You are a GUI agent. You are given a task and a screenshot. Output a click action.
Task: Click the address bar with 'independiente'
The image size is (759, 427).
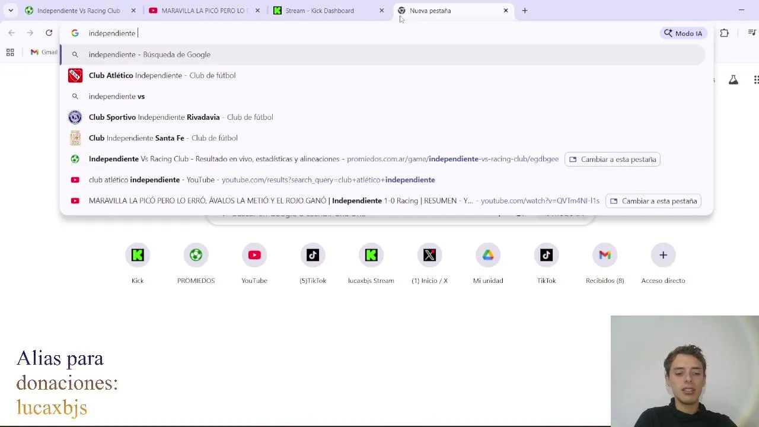point(371,33)
